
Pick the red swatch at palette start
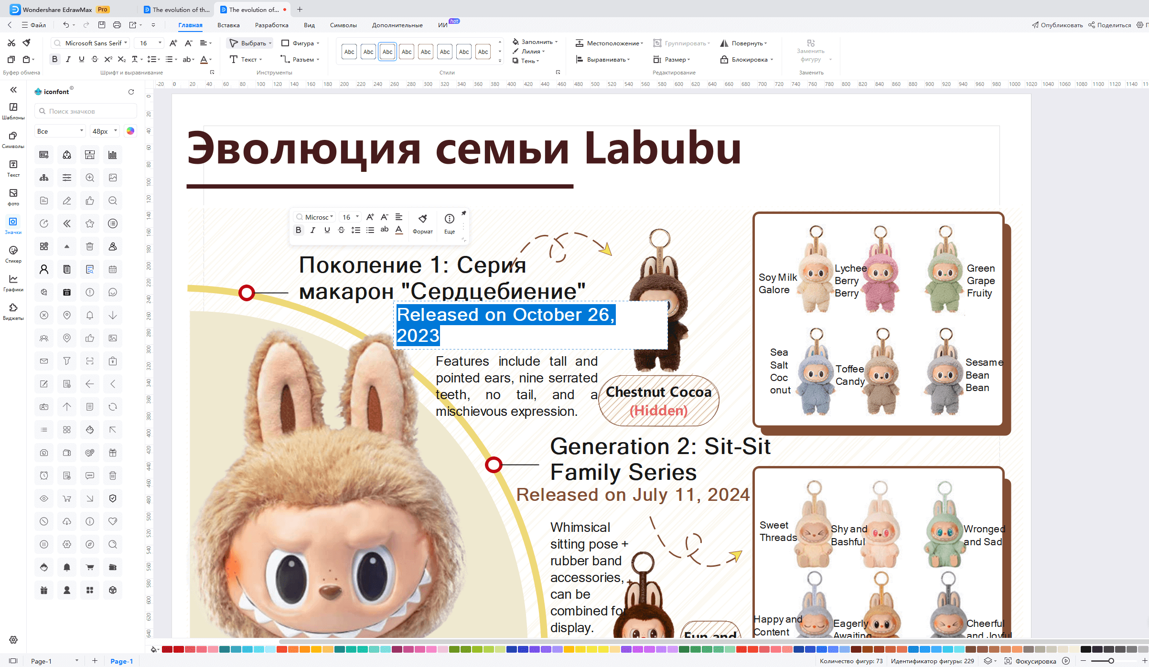tap(167, 649)
